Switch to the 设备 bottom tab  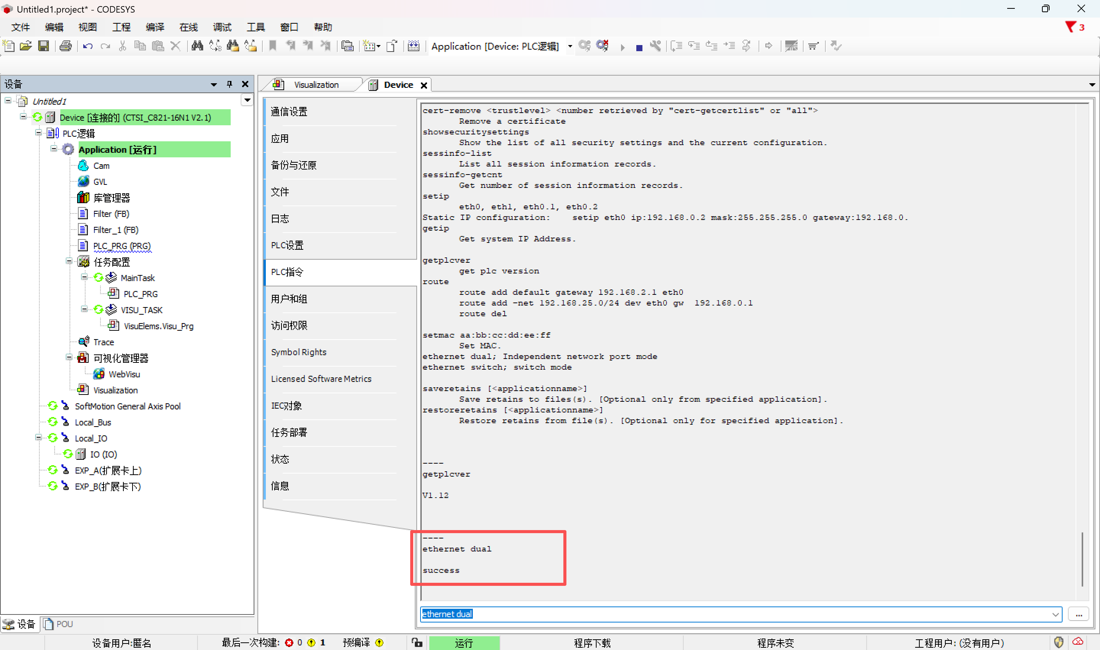20,624
